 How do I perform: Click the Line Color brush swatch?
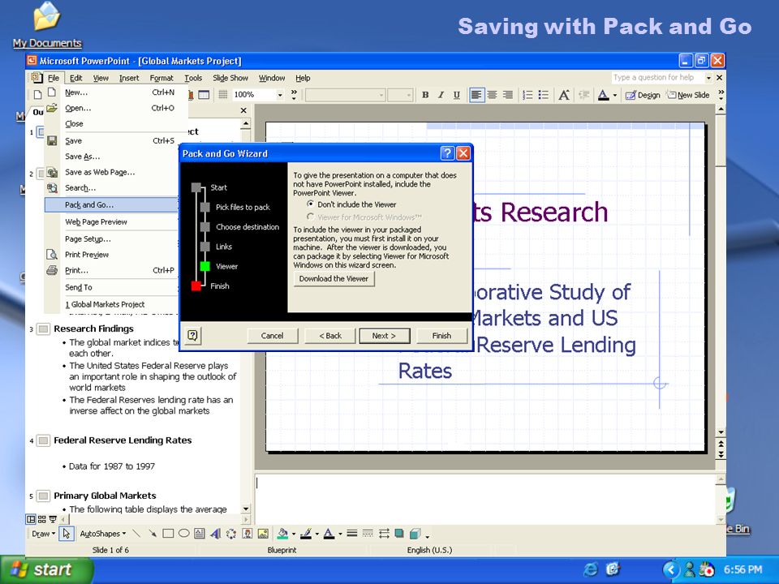click(306, 534)
